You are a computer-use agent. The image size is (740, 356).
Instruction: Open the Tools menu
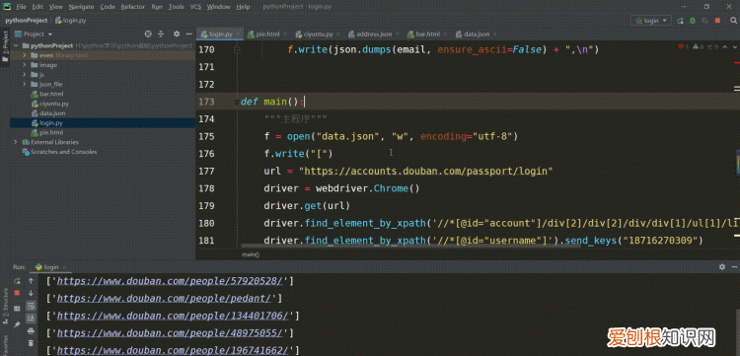coord(176,7)
